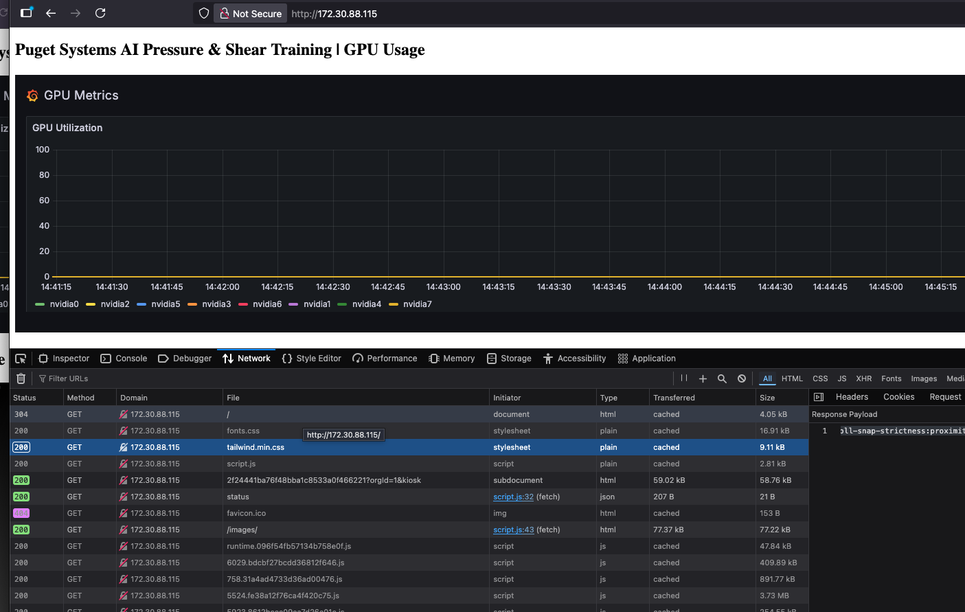Clear all network requests with trash icon
Image resolution: width=965 pixels, height=612 pixels.
[x=20, y=378]
